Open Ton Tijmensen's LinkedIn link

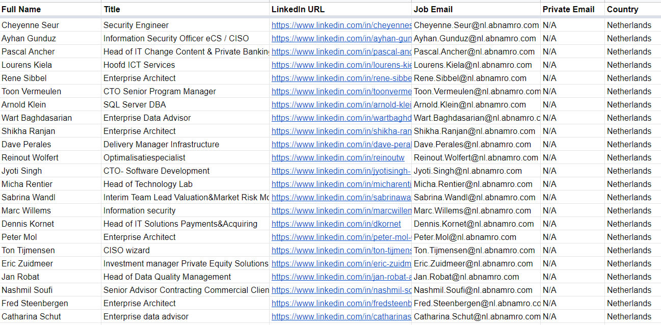point(341,250)
